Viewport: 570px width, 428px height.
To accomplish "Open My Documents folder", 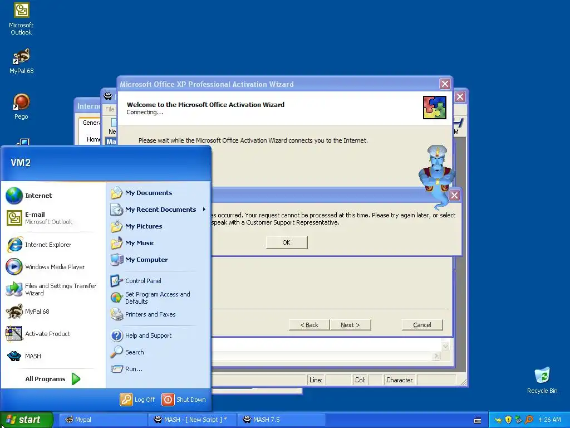I will [x=159, y=193].
